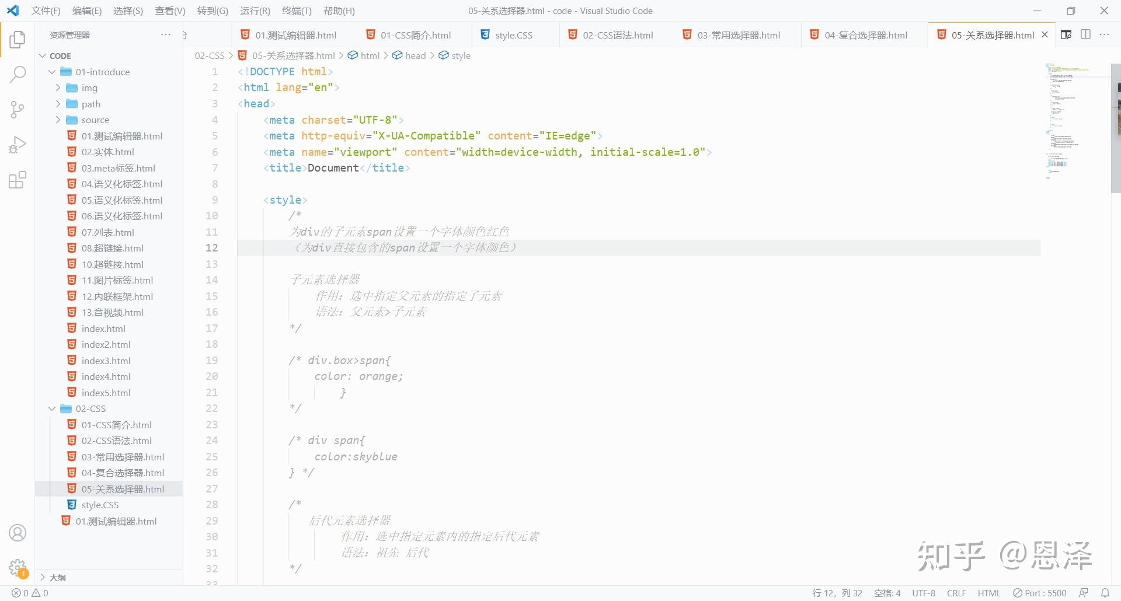
Task: Open the 查看(V) menu
Action: coord(170,11)
